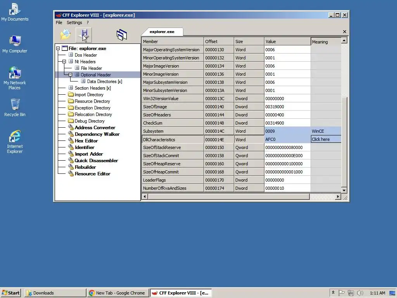This screenshot has width=397, height=298.
Task: Click 'Click here' for DllCharacteristics meaning
Action: [326, 139]
